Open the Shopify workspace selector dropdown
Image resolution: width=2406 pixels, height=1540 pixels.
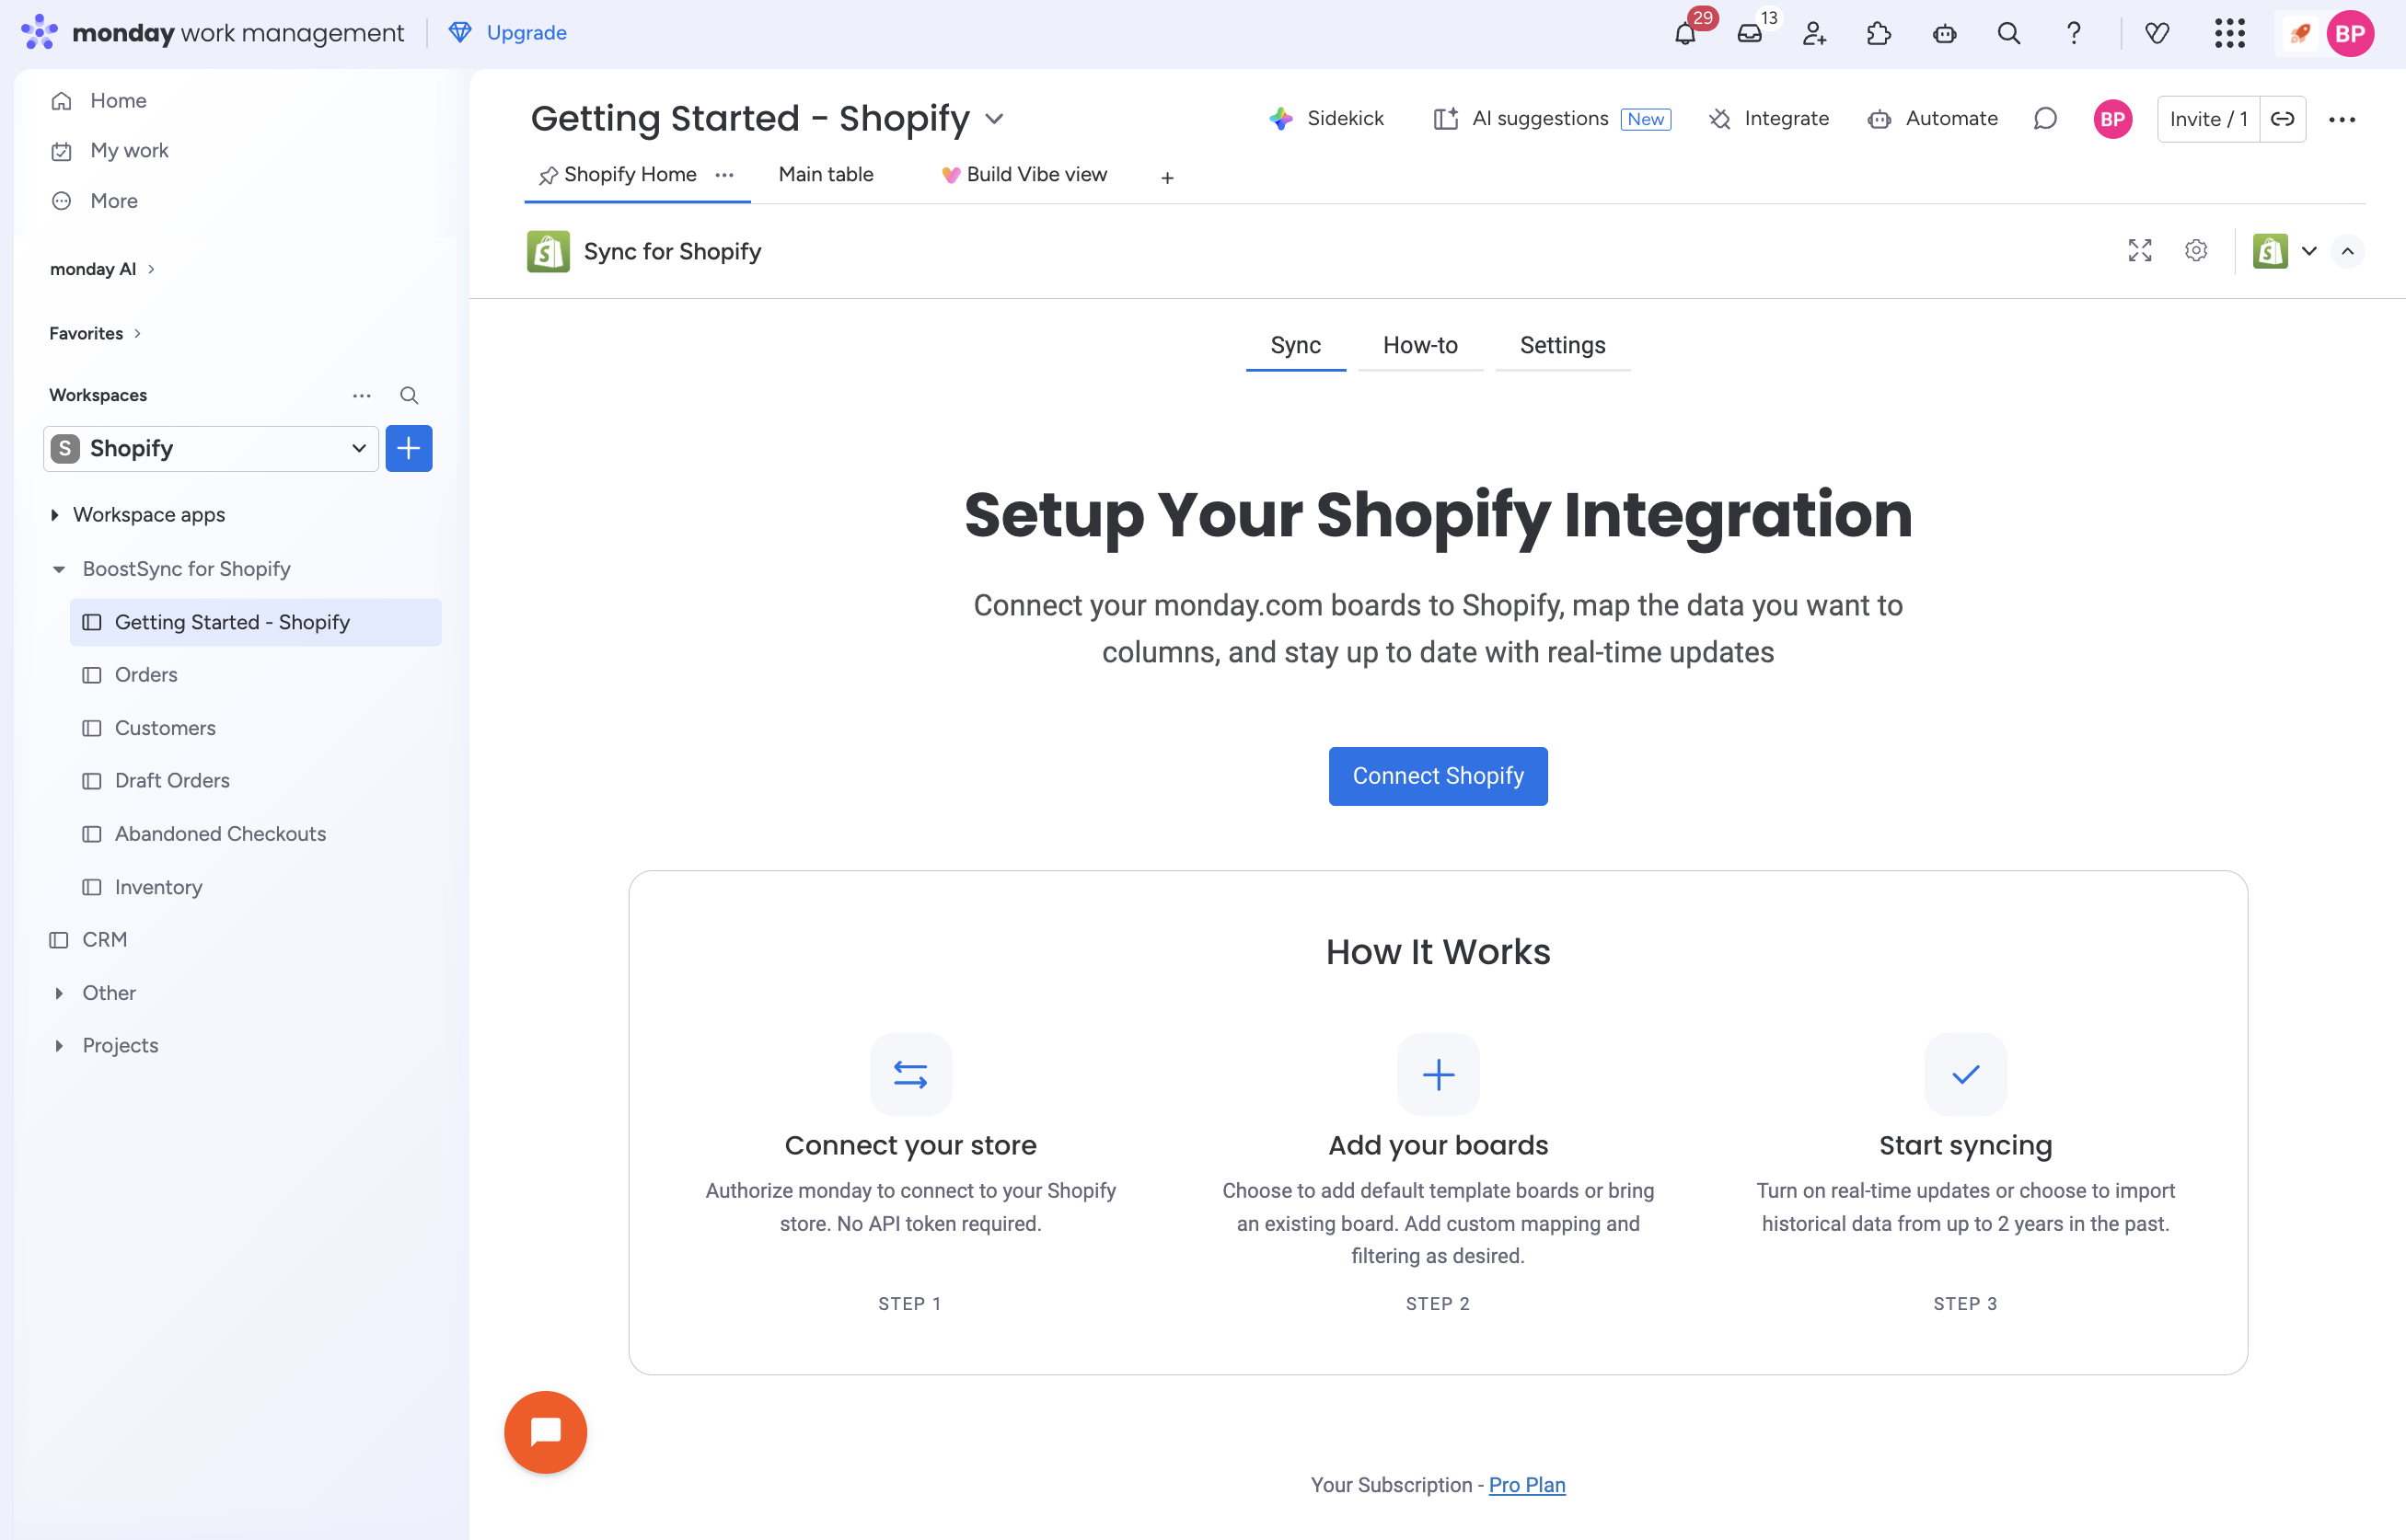tap(211, 448)
